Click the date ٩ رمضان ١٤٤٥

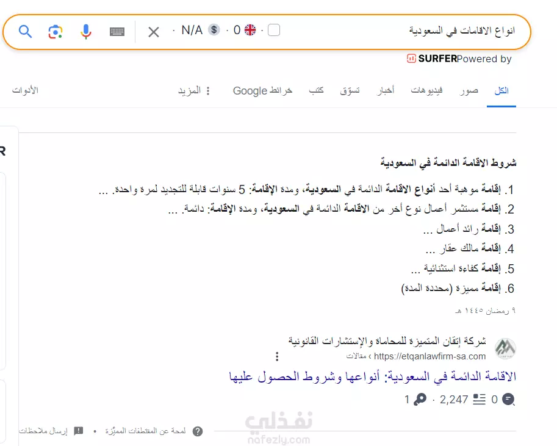tap(485, 311)
